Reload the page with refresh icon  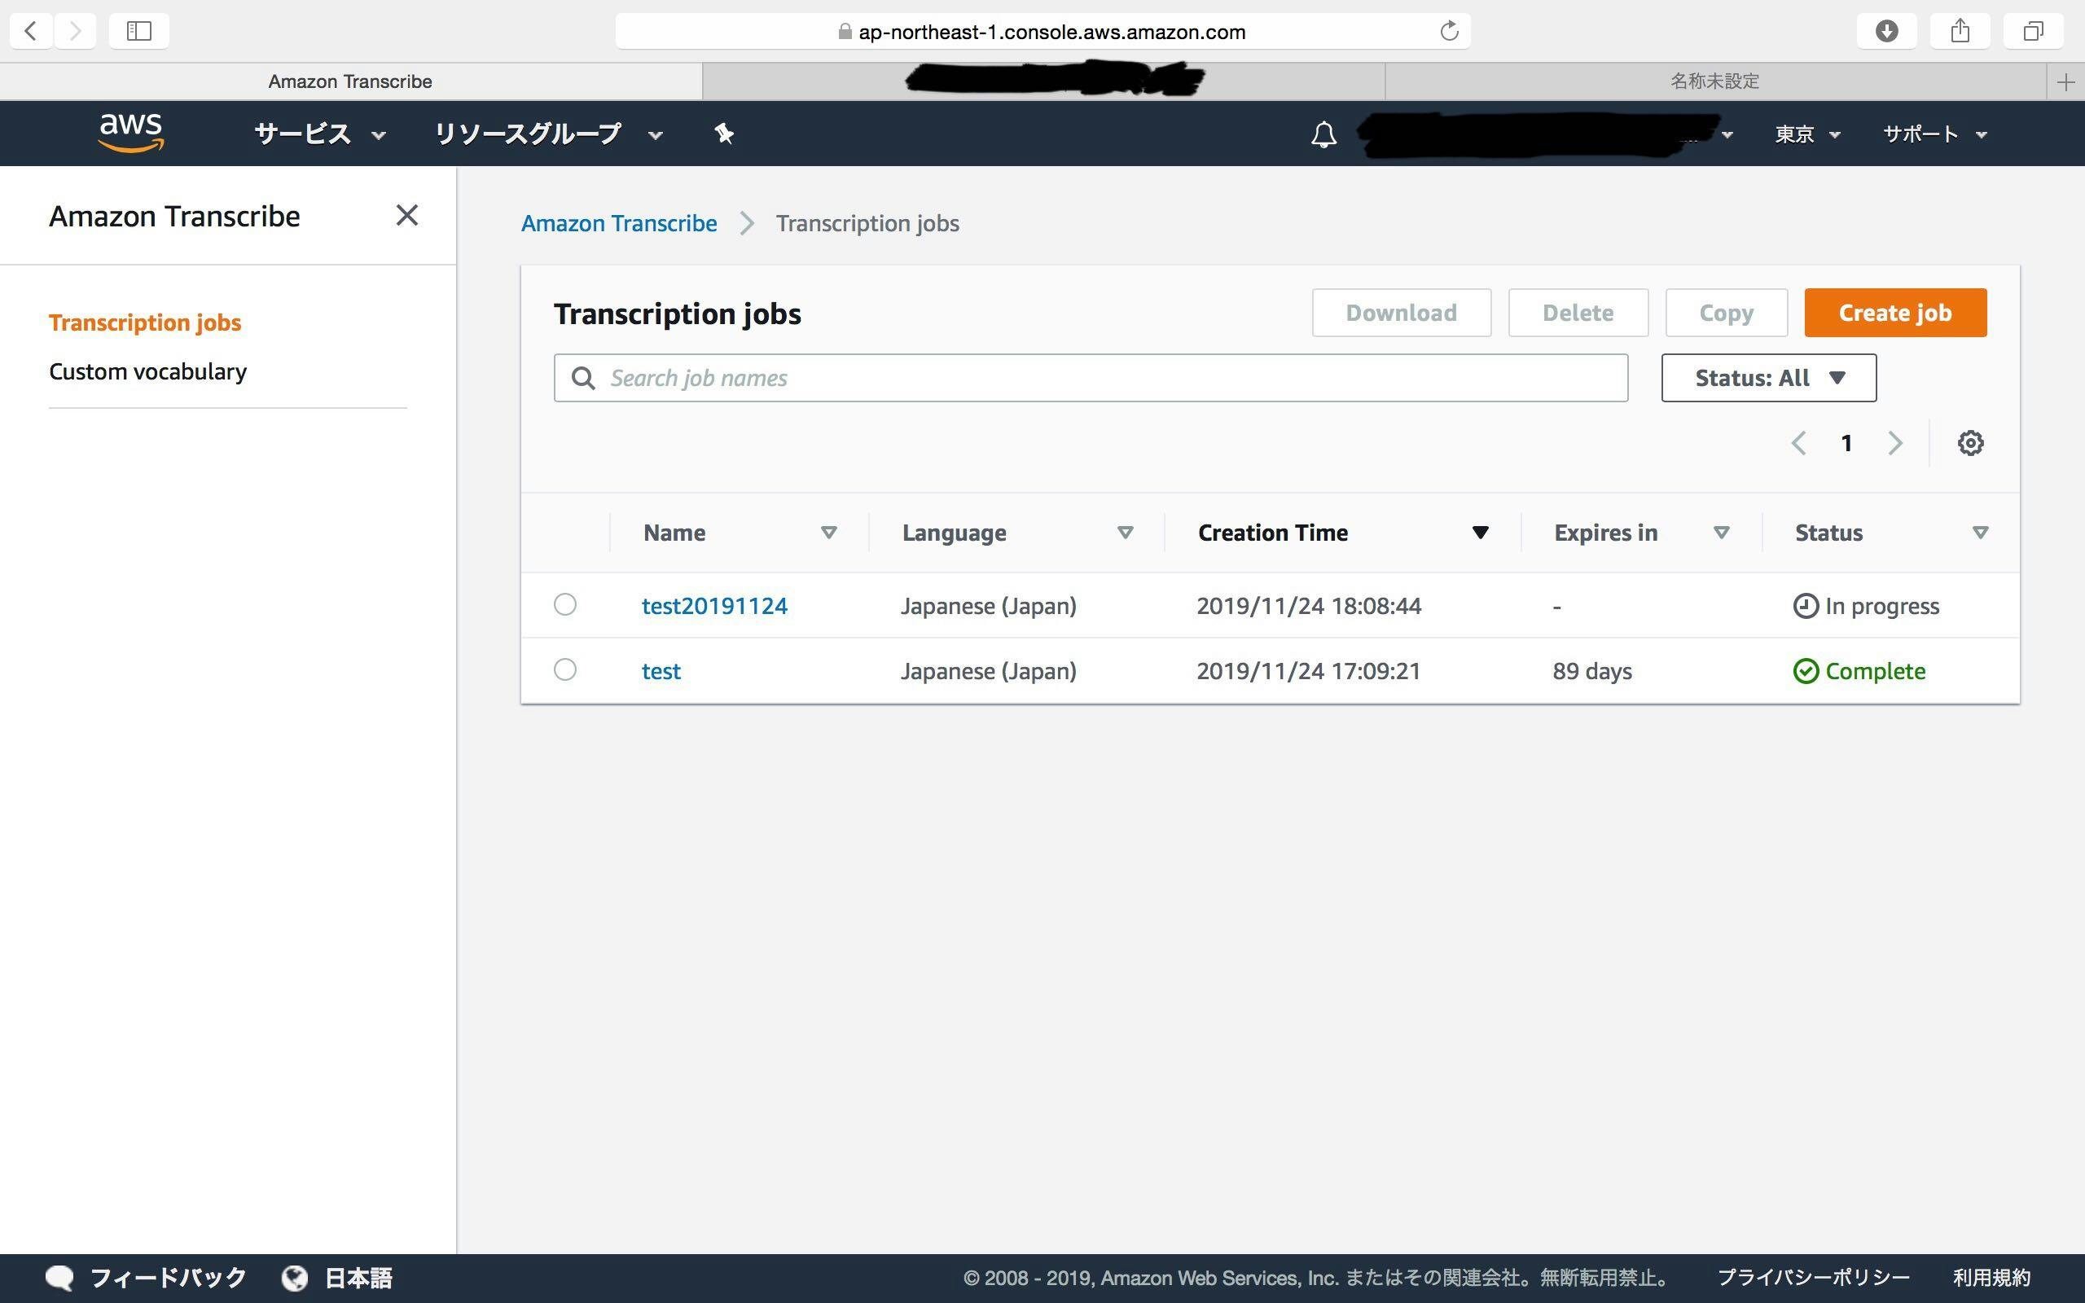[1449, 32]
